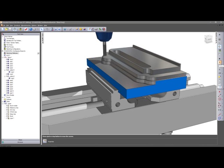Click the Pause simulation button
224x168 pixels.
[x=219, y=62]
